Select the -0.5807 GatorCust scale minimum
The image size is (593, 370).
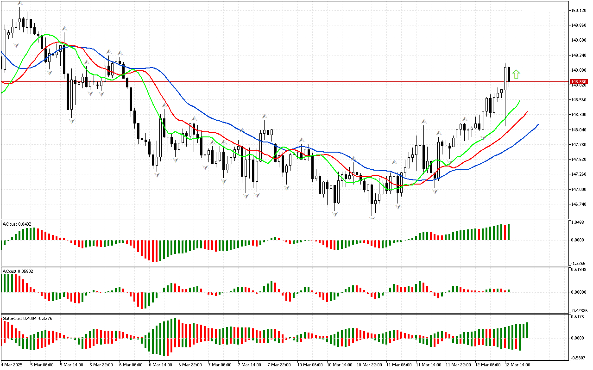point(579,358)
